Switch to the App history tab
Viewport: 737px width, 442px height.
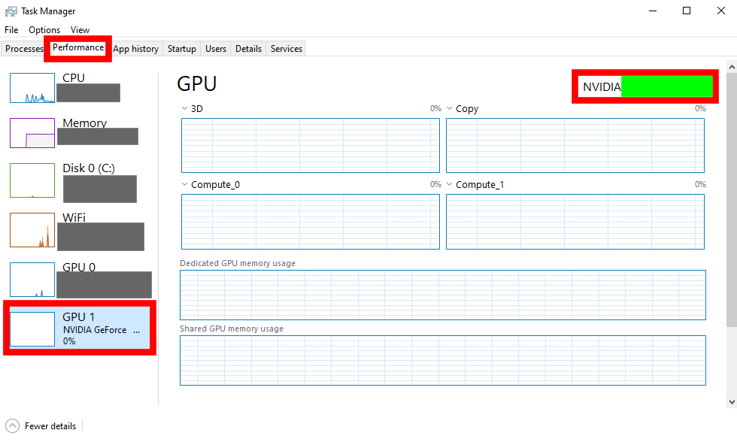(x=136, y=48)
